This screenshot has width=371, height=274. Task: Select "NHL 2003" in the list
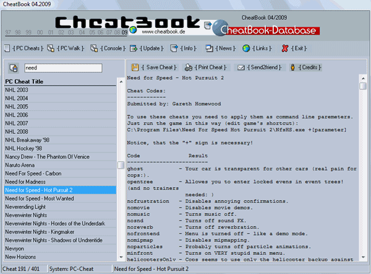tap(61, 90)
